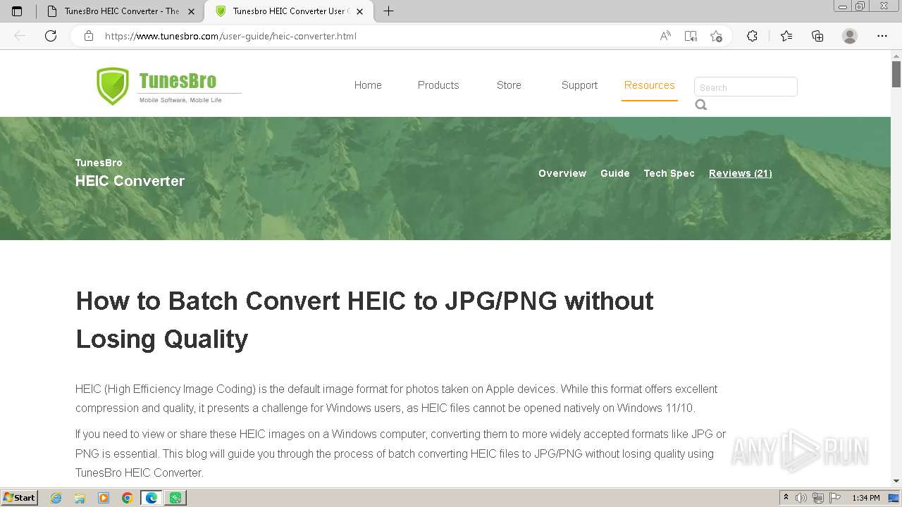
Task: Open Collections panel
Action: click(817, 36)
